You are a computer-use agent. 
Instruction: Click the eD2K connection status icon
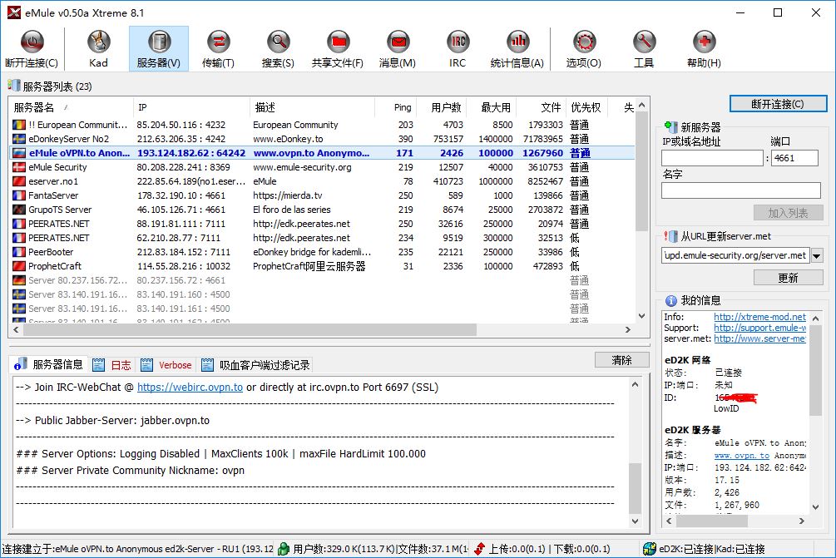(x=650, y=548)
